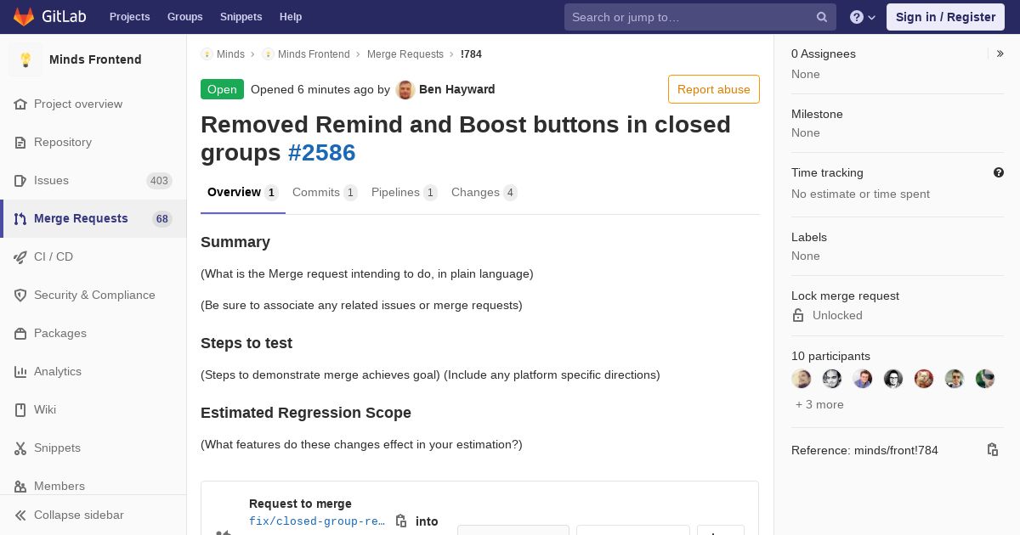Open Minds Frontend project title in sidebar

click(95, 59)
